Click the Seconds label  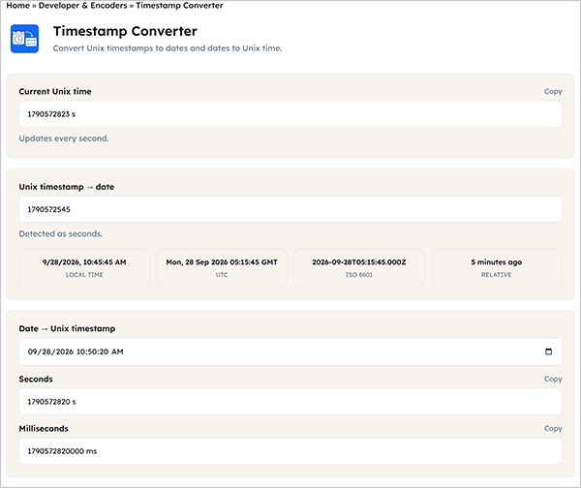tap(36, 379)
